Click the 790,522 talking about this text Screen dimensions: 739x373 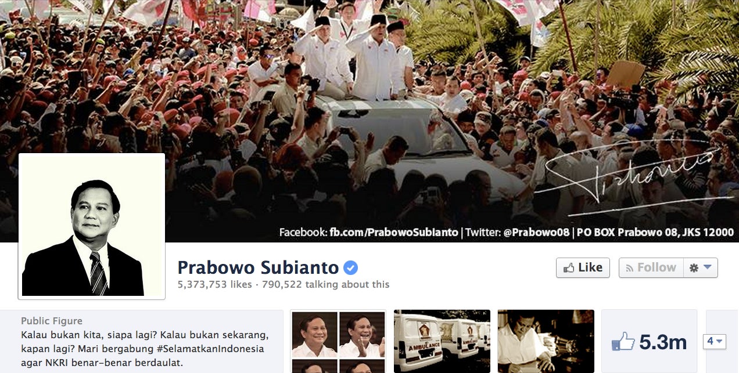click(x=325, y=284)
